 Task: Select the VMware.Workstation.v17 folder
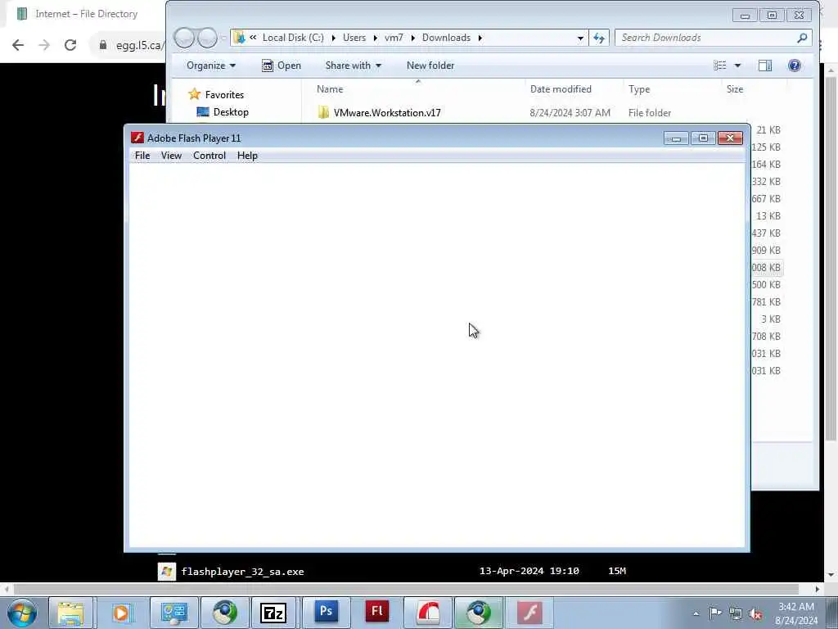pyautogui.click(x=387, y=113)
